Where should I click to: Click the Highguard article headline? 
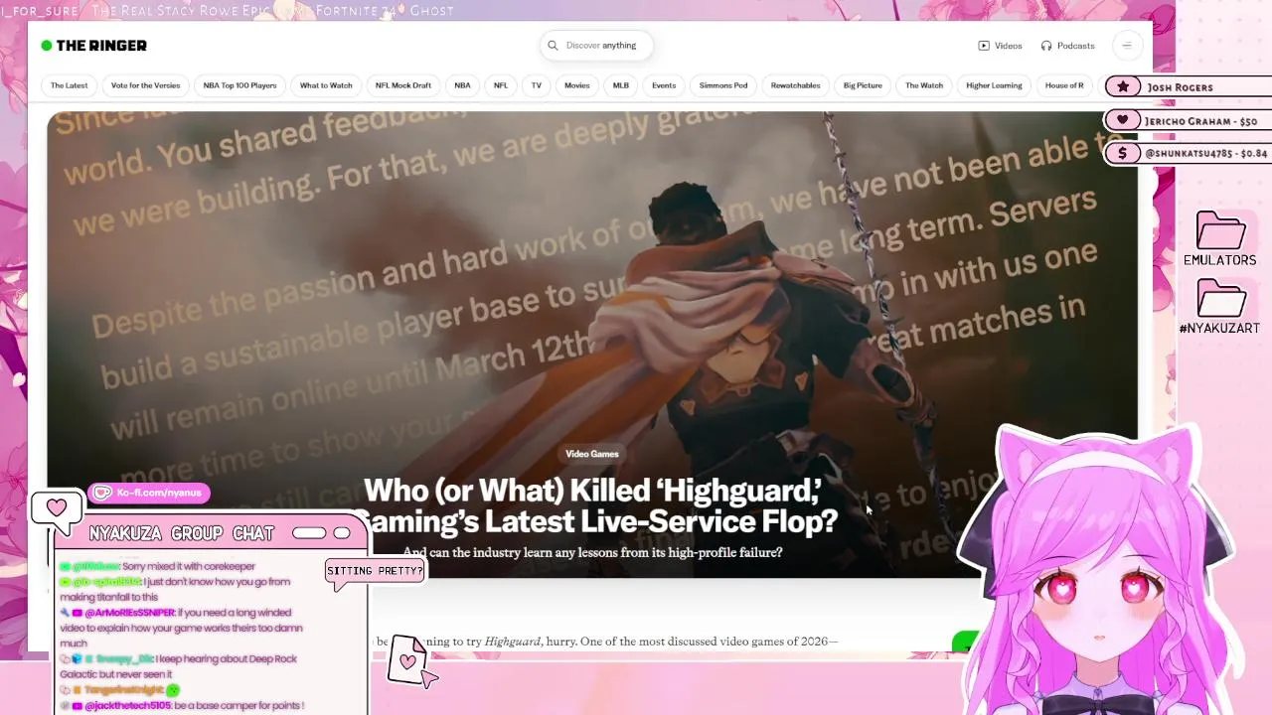pos(595,505)
